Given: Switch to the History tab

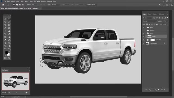Looking at the screenshot, I should click(x=155, y=14).
